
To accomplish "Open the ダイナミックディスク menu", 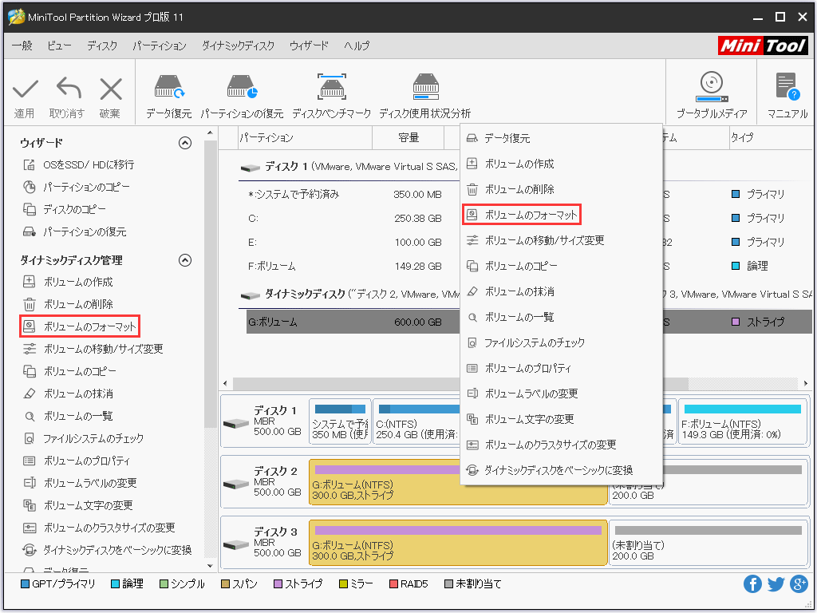I will tap(238, 46).
